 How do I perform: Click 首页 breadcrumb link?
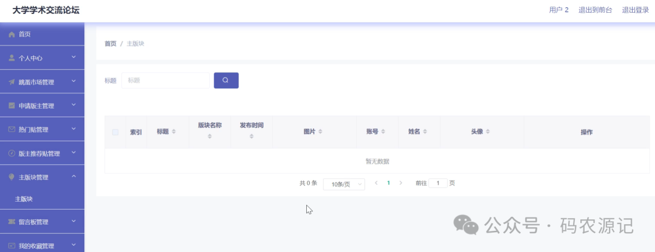click(110, 44)
